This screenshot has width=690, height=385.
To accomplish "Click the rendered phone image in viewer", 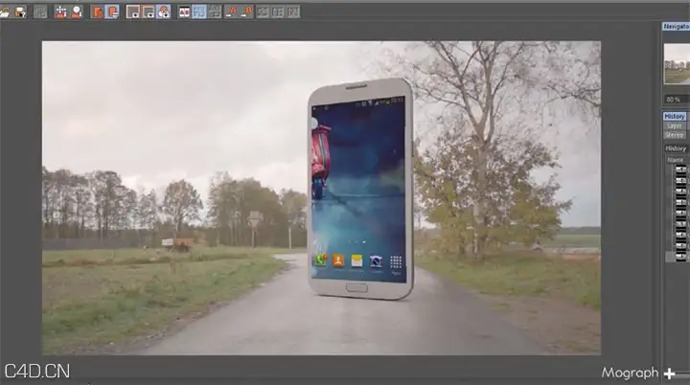I will coord(321,198).
